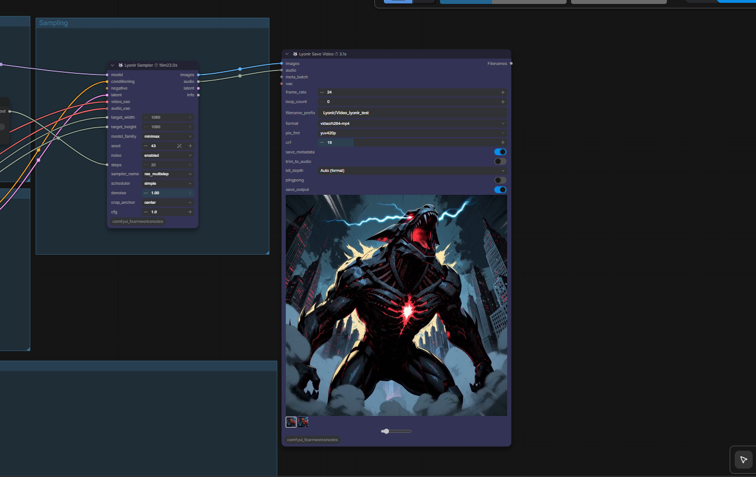
Task: Open the format dropdown video/h264-mp4
Action: pyautogui.click(x=412, y=123)
